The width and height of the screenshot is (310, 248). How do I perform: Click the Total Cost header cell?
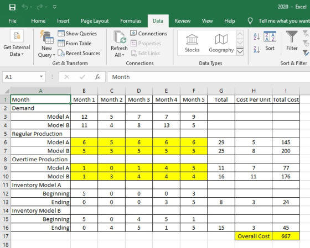[286, 99]
